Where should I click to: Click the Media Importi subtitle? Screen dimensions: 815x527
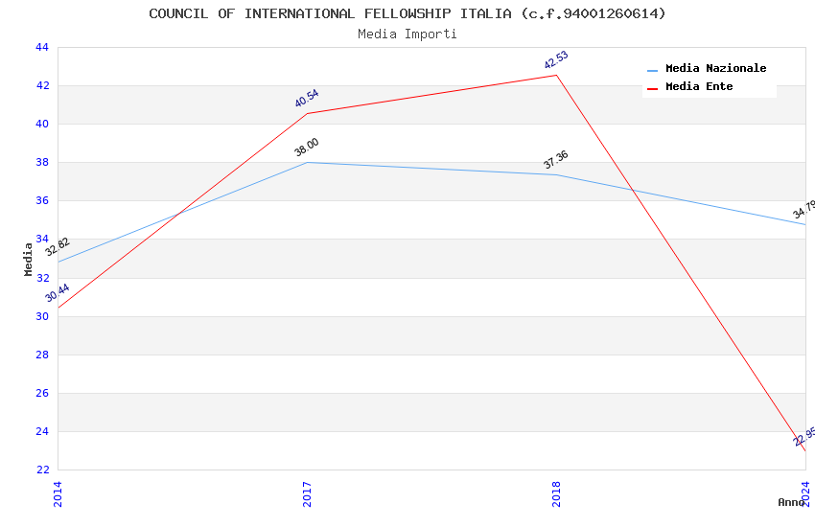(407, 34)
